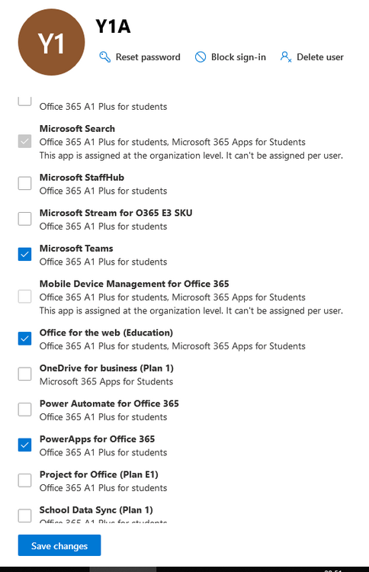
Task: Check the Microsoft StaffHub checkbox
Action: pyautogui.click(x=25, y=183)
